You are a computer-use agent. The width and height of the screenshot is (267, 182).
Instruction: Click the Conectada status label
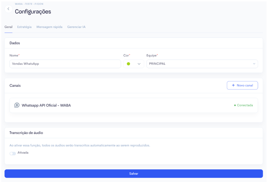point(245,105)
